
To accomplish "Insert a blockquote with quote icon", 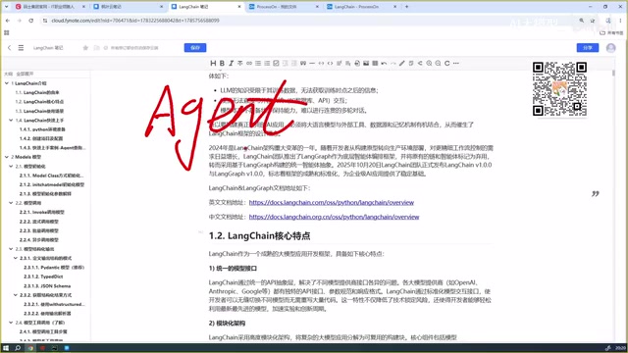I will point(303,63).
